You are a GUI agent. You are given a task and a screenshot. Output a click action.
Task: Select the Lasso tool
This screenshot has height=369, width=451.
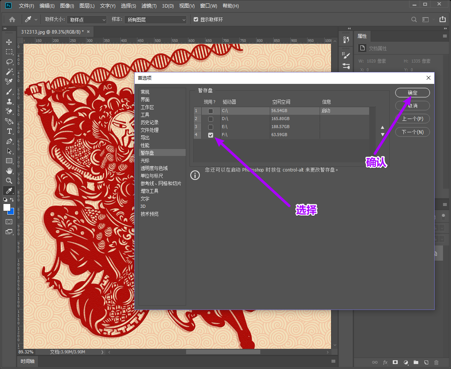pos(9,62)
